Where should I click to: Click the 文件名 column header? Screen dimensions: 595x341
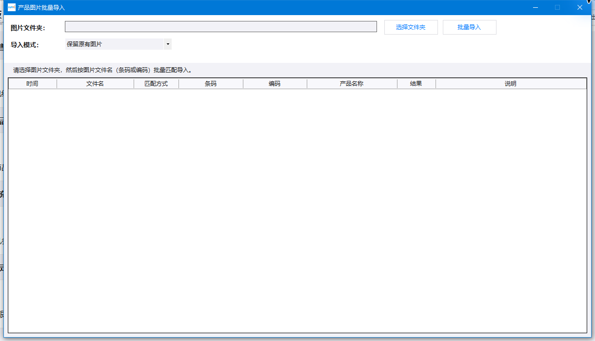coord(95,84)
